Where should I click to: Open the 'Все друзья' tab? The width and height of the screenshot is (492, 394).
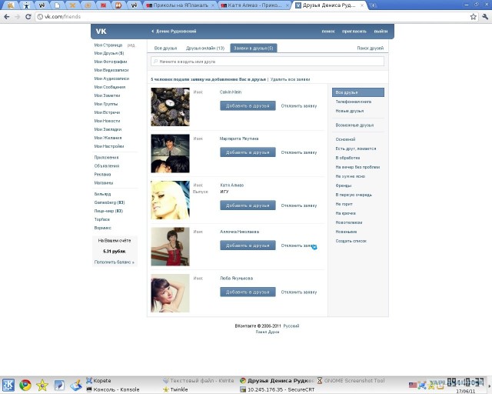click(x=166, y=48)
